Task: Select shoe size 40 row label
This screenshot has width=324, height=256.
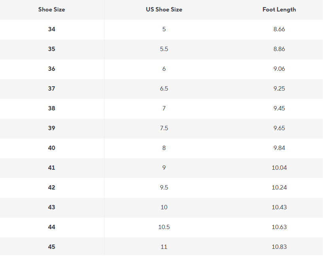Action: click(52, 148)
